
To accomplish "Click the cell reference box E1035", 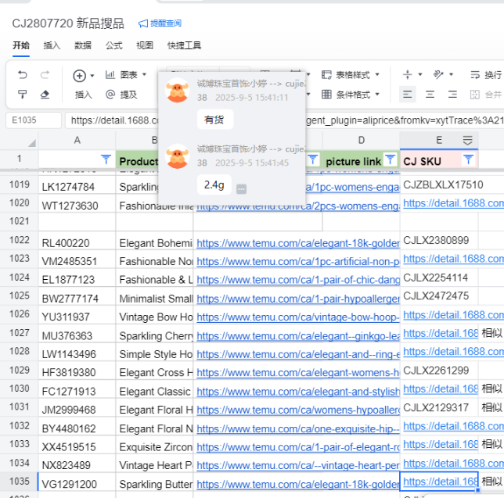I will [33, 120].
